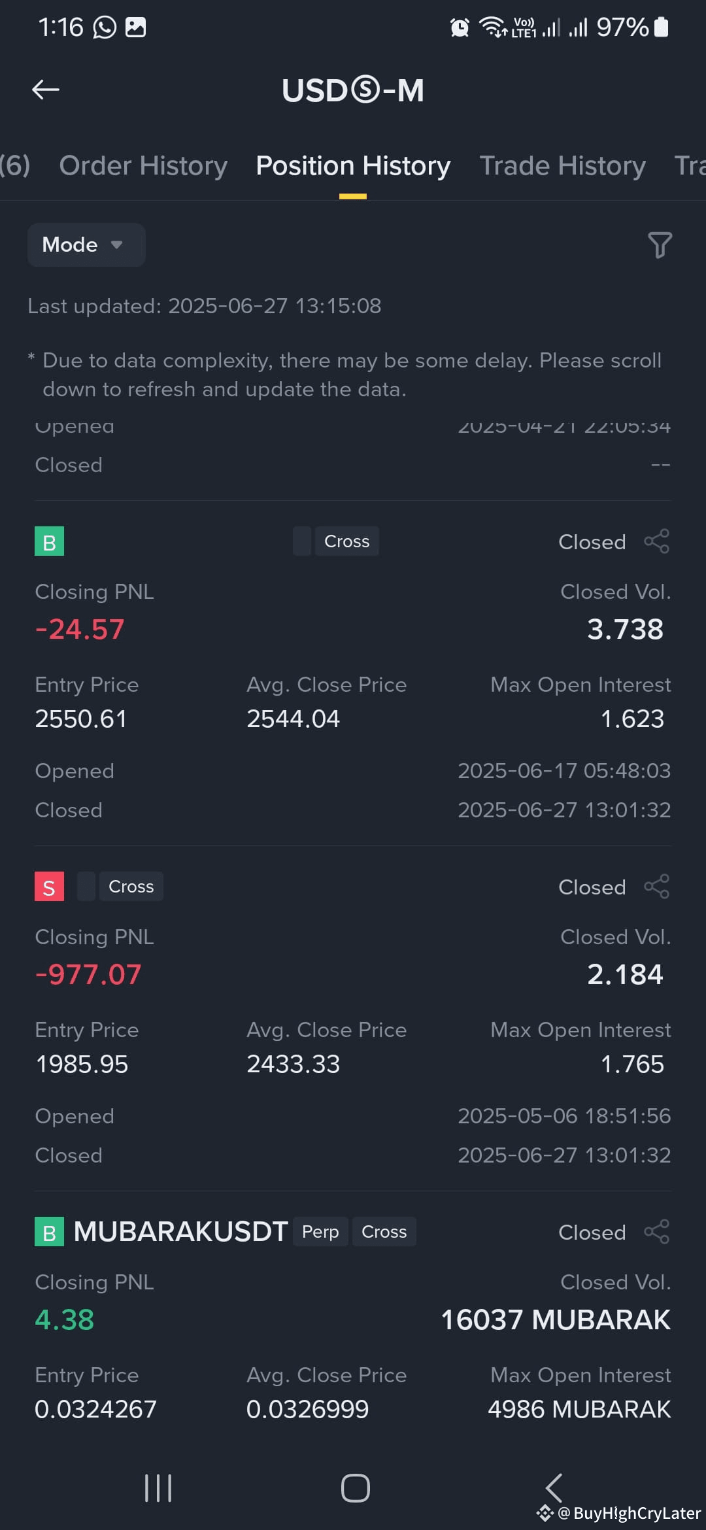Viewport: 706px width, 1530px height.
Task: Tap the green B badge on MUBARAKUSDT
Action: click(49, 1232)
